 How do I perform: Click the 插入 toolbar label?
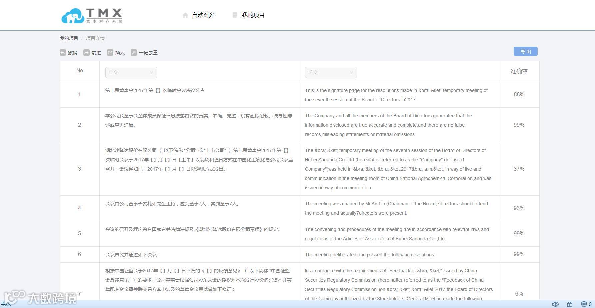[x=120, y=53]
